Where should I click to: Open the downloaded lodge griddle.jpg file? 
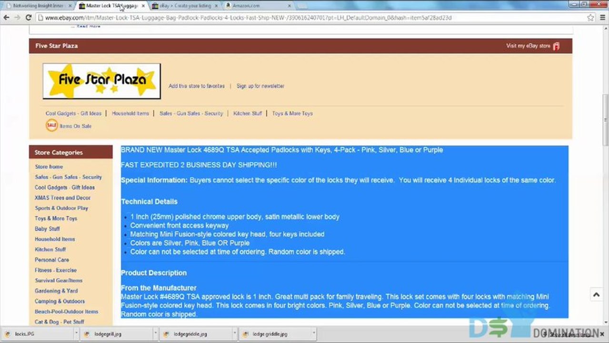click(x=276, y=334)
